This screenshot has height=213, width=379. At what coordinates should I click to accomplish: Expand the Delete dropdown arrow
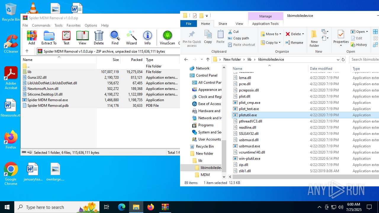point(303,34)
